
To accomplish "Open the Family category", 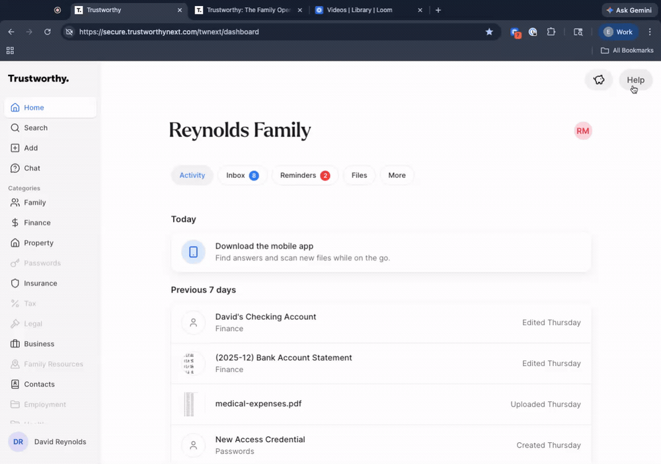I will (34, 202).
